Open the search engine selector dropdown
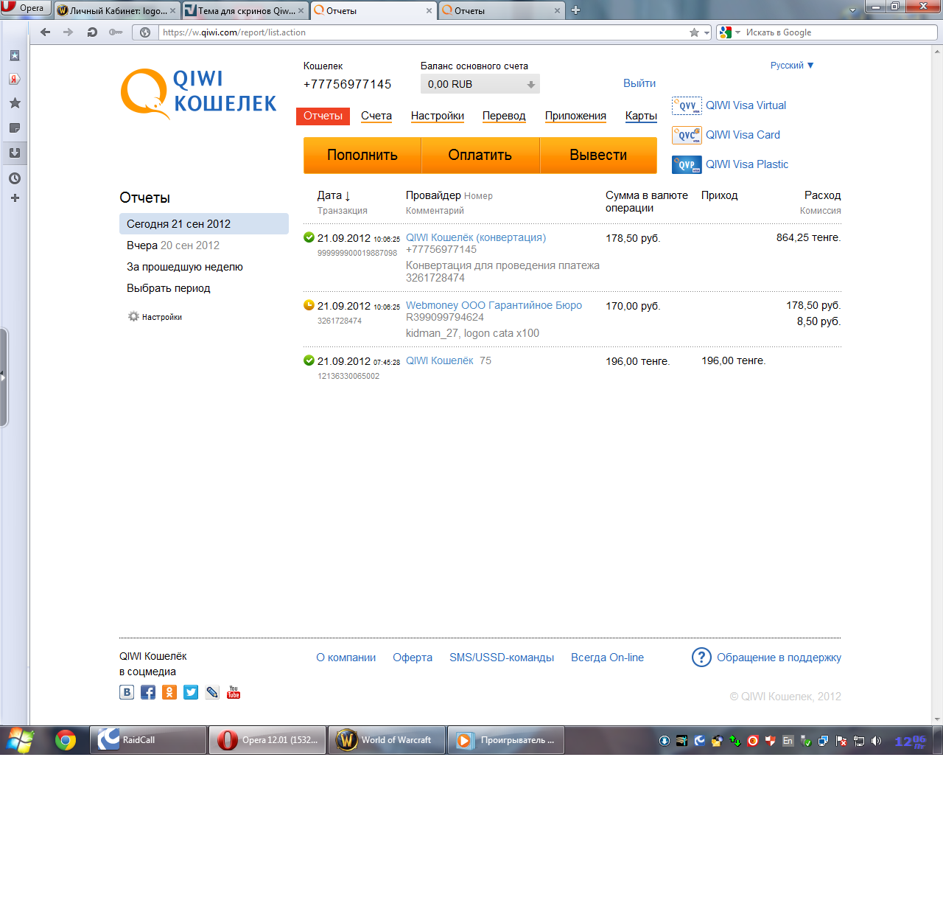943x917 pixels. (x=728, y=32)
